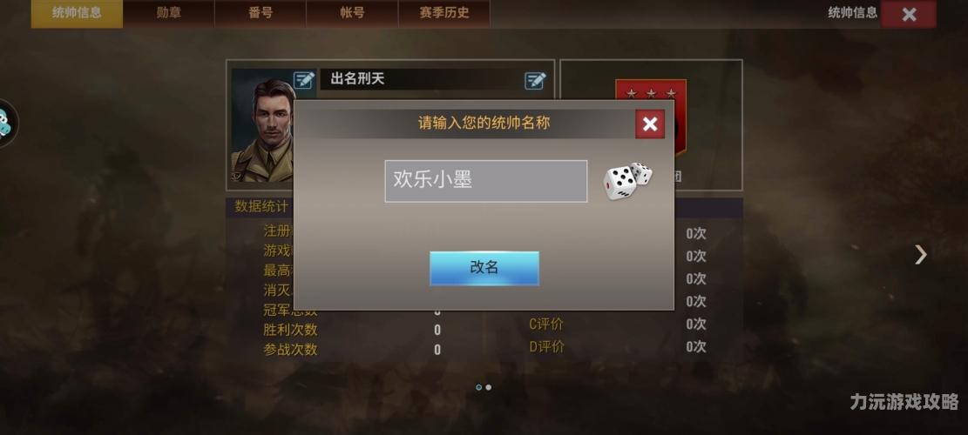Edit commander name with pencil icon
Viewport: 968px width, 435px height.
pos(535,80)
